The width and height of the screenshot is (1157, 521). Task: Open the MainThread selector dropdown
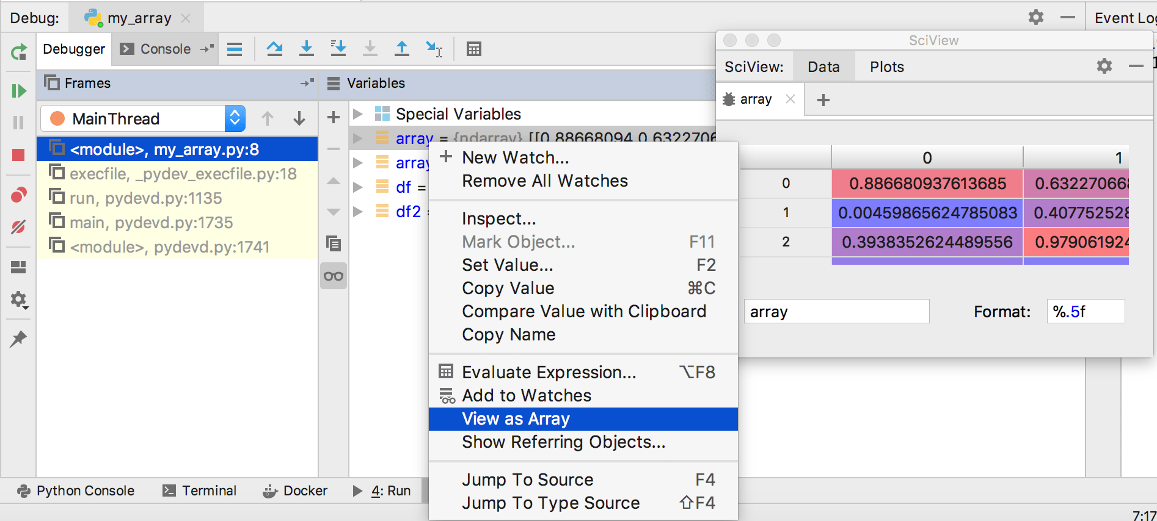pyautogui.click(x=143, y=118)
